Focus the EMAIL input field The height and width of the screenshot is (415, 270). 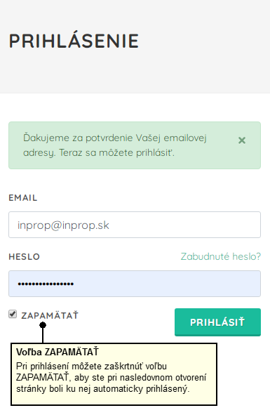(x=135, y=225)
